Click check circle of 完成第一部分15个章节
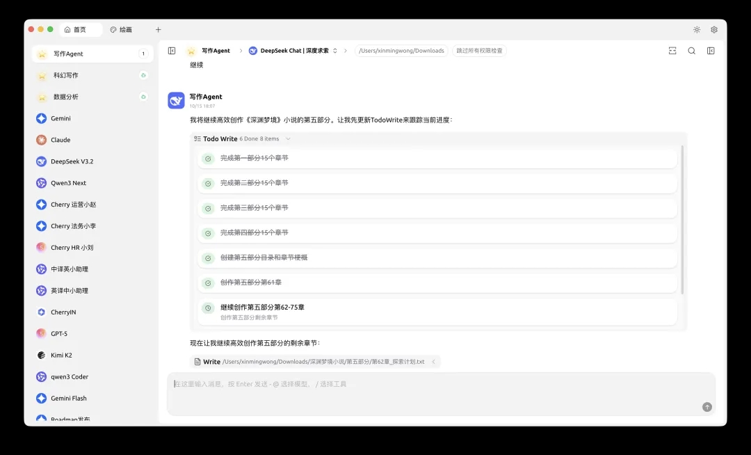 click(208, 159)
